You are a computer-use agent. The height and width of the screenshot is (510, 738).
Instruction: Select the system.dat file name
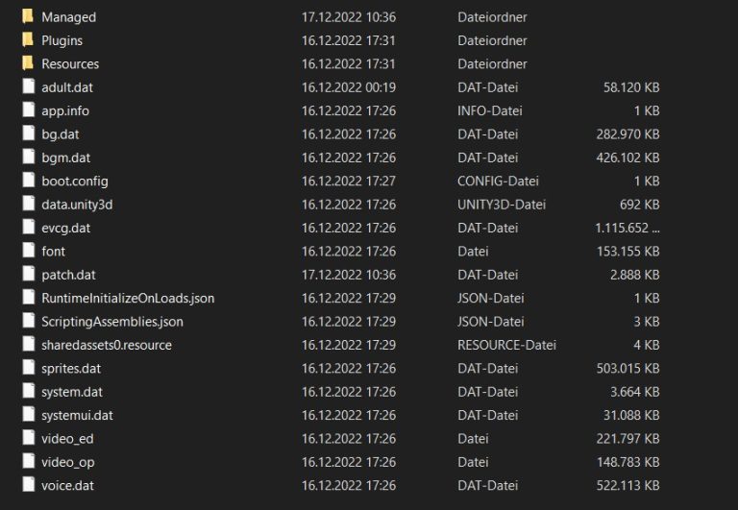click(71, 392)
